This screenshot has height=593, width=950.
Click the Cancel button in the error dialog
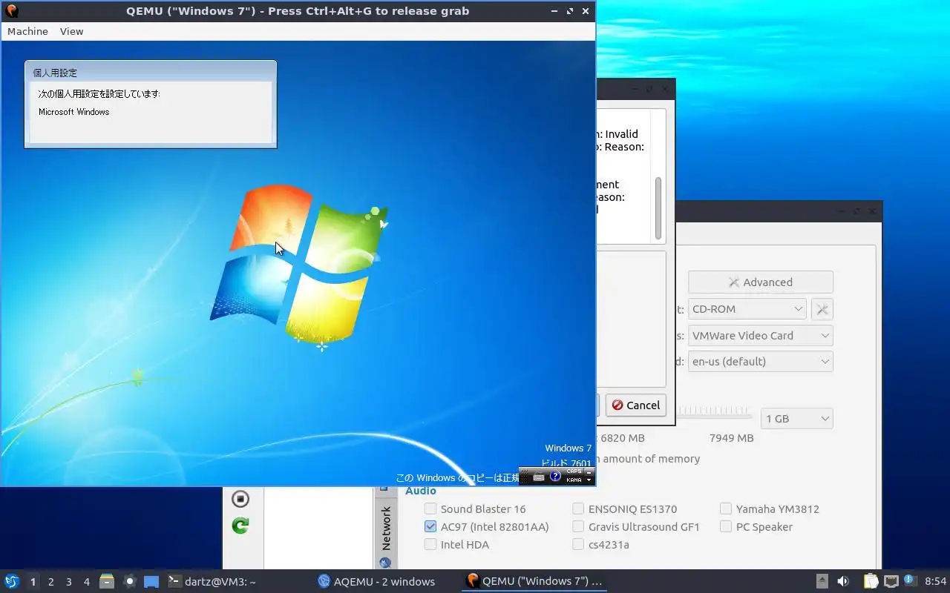pyautogui.click(x=635, y=405)
